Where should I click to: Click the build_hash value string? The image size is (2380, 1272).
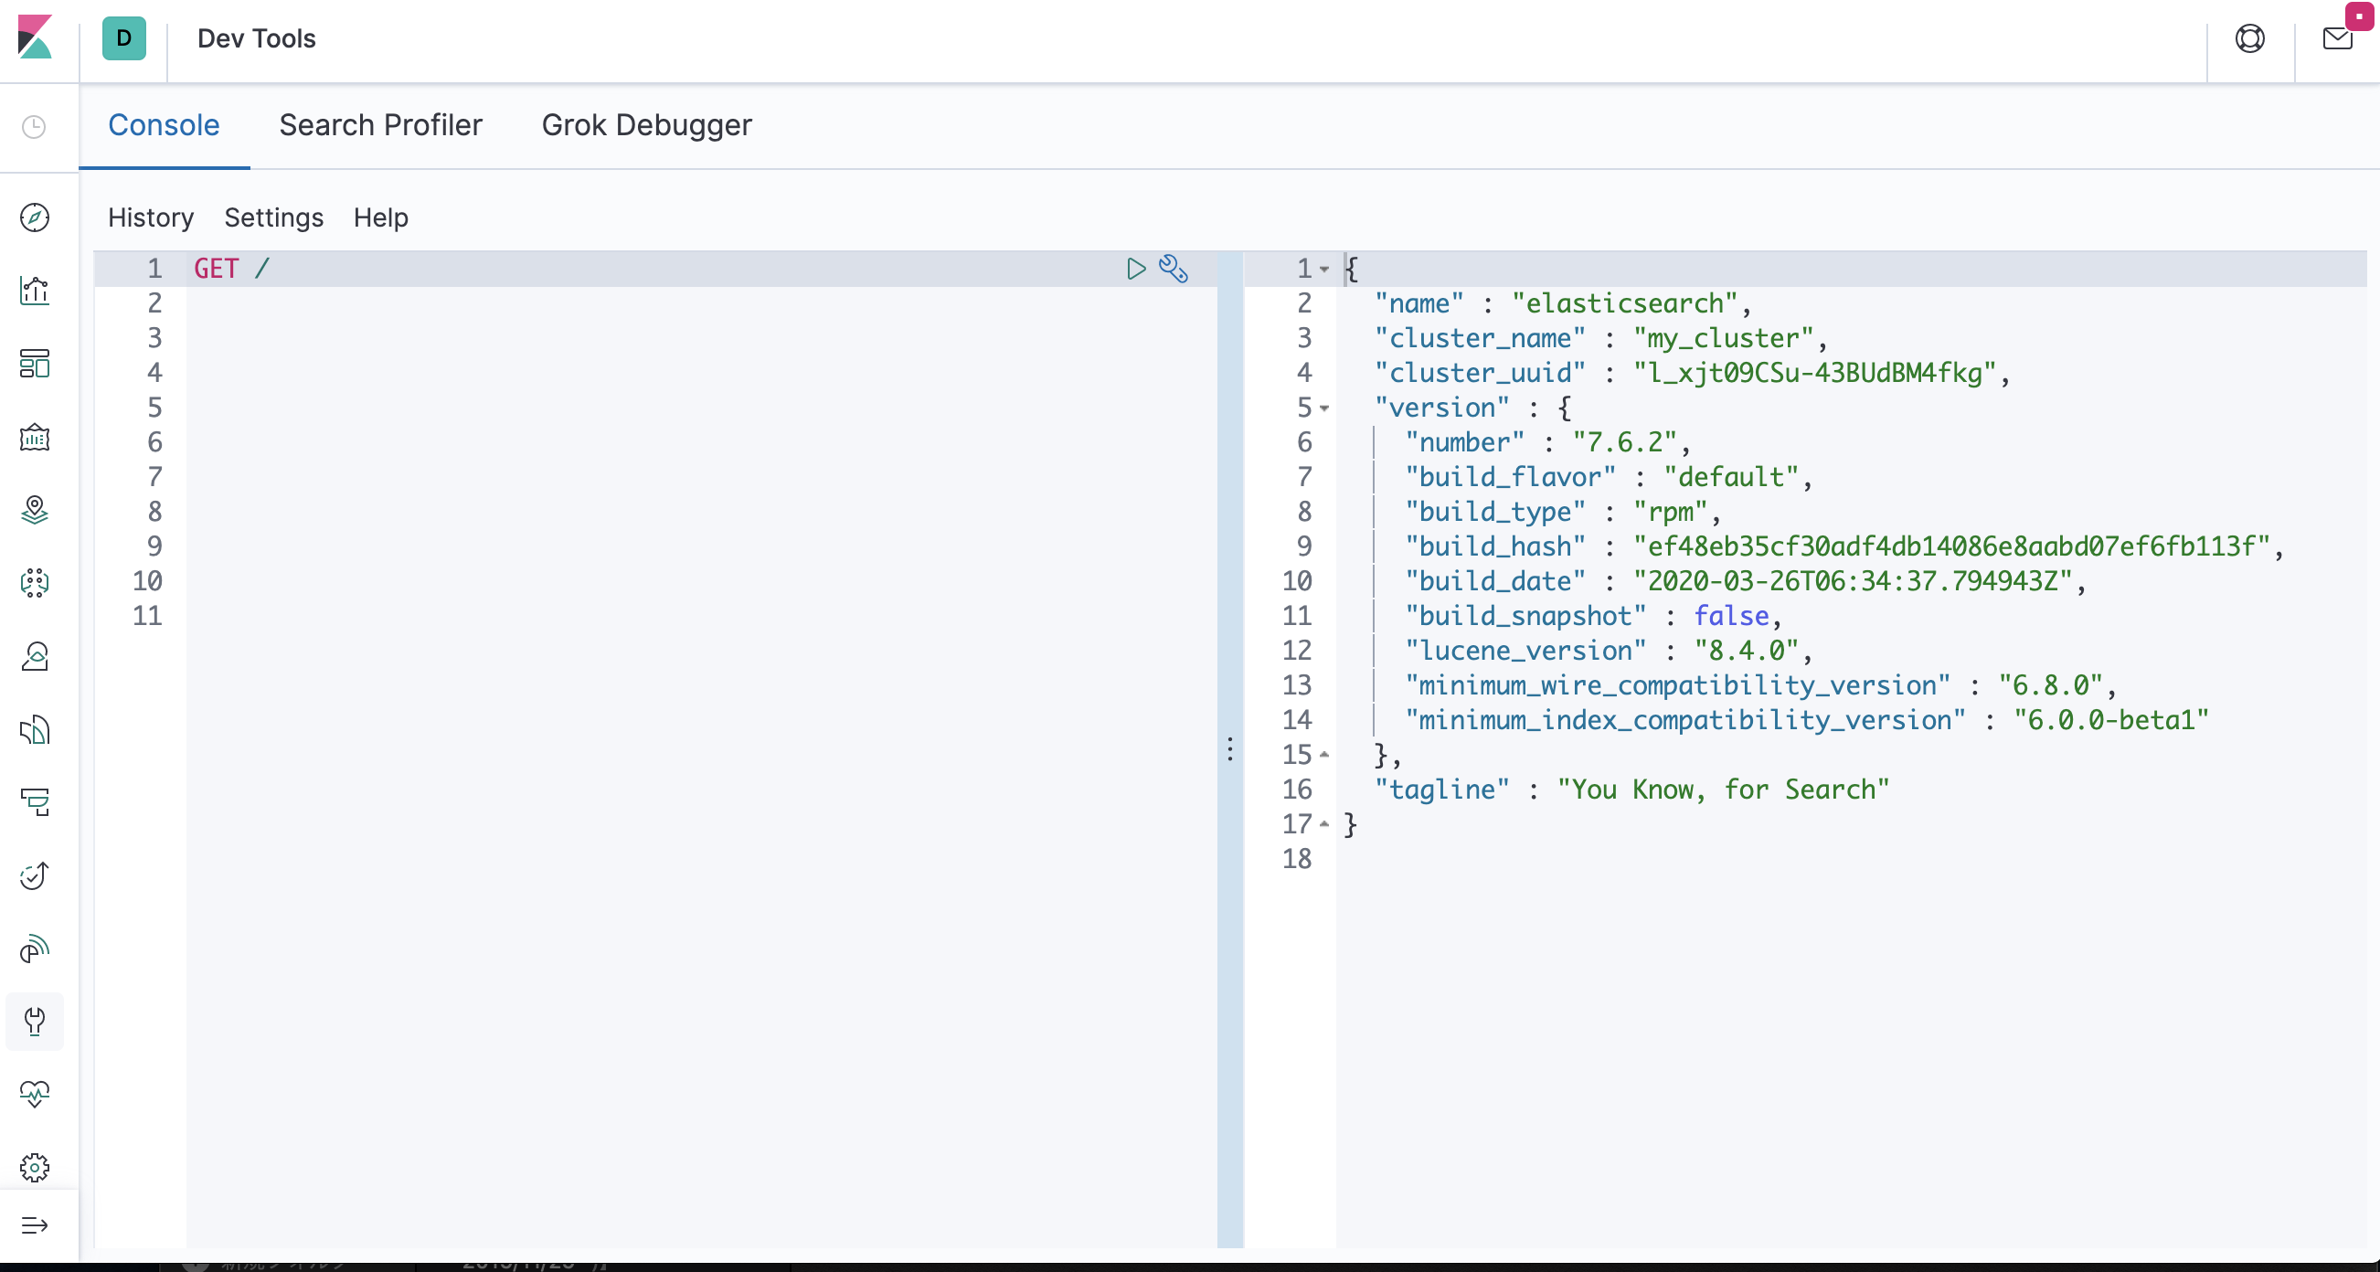[1951, 546]
